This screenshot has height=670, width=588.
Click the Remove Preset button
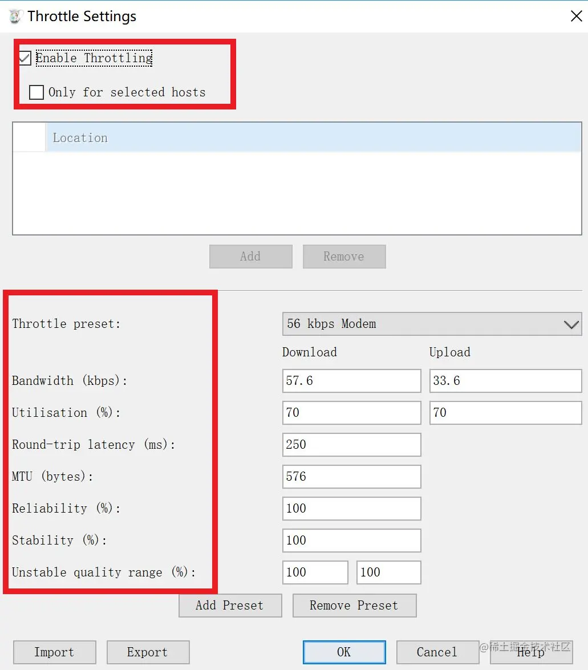pos(354,606)
